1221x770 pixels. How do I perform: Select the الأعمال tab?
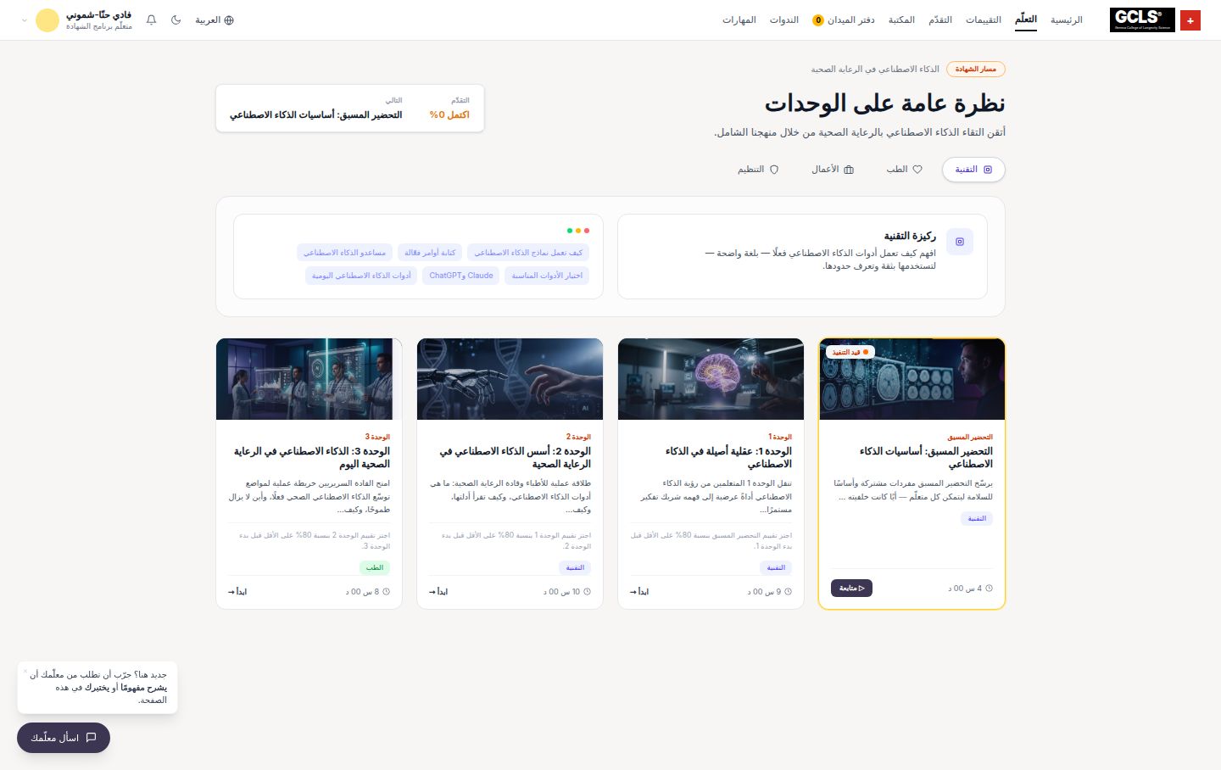[x=833, y=170]
